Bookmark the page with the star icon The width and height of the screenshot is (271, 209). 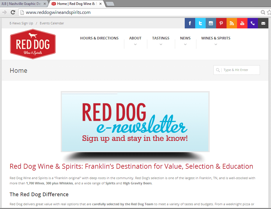click(x=269, y=12)
